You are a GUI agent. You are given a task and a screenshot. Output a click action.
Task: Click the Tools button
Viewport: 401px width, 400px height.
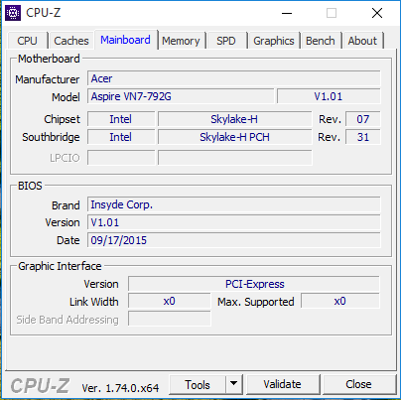[198, 384]
